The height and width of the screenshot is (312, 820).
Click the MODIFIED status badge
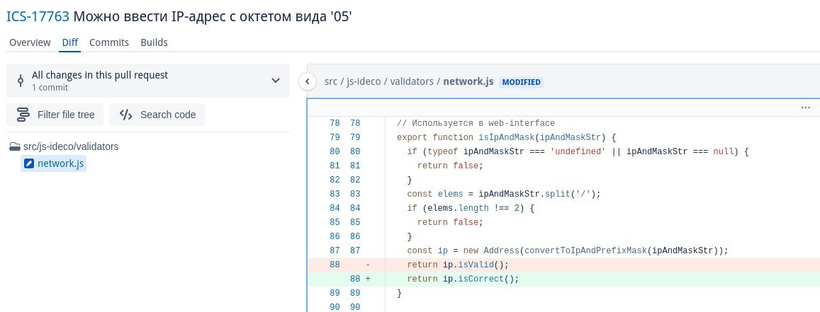pyautogui.click(x=521, y=82)
